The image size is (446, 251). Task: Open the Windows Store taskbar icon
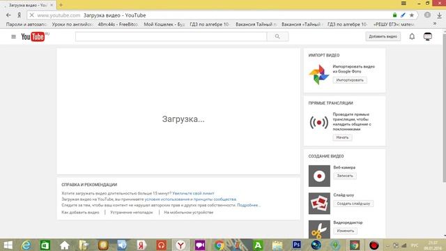tap(45, 245)
